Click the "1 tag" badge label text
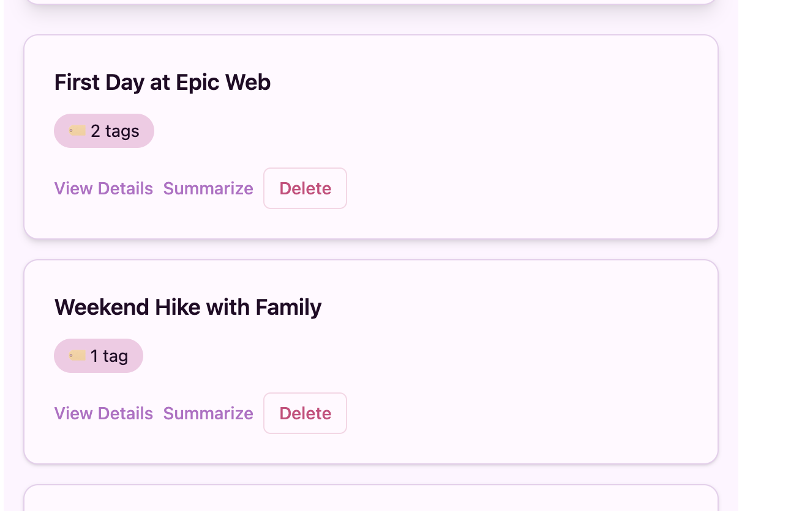The width and height of the screenshot is (802, 511). point(110,356)
